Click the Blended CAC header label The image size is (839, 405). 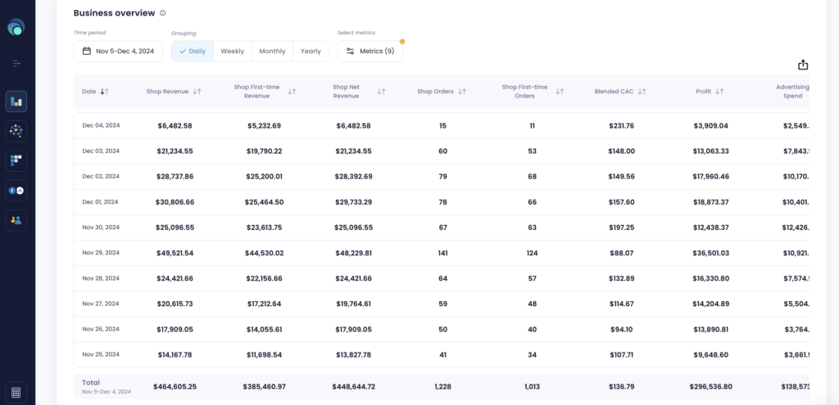[614, 92]
